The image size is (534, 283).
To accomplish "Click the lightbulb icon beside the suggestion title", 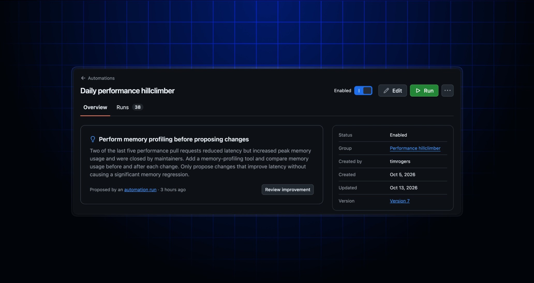I will point(93,139).
